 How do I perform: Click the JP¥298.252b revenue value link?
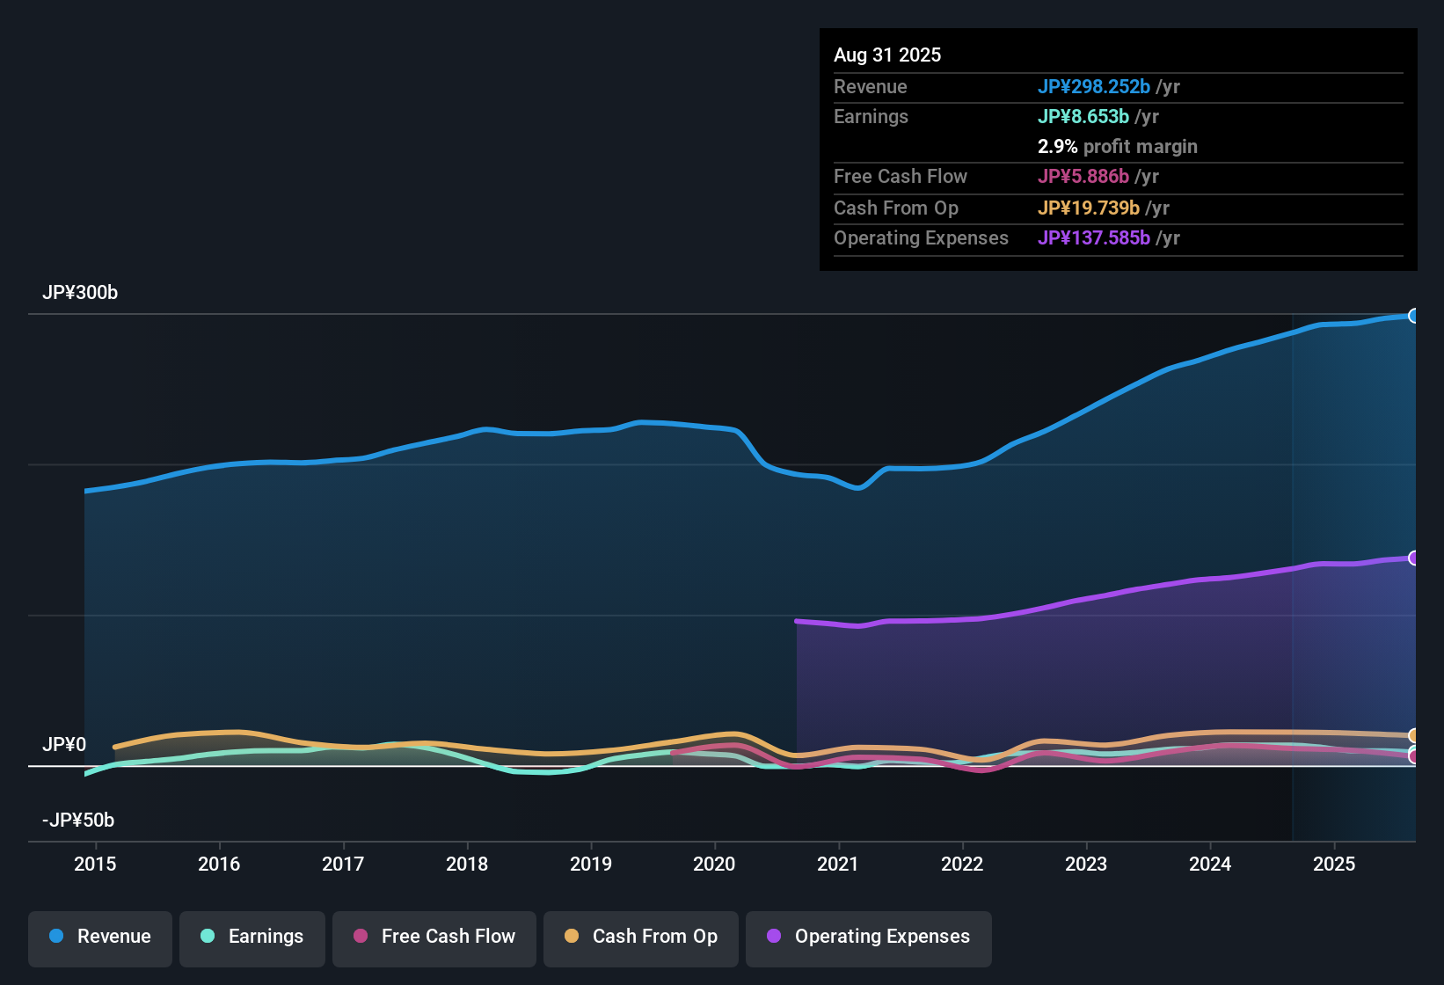click(x=1095, y=86)
